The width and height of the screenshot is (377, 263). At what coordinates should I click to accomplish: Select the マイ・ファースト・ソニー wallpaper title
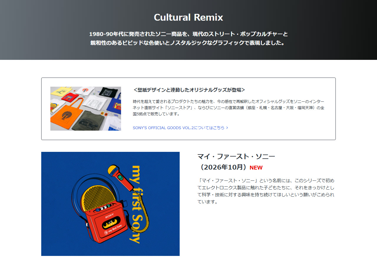pos(236,156)
